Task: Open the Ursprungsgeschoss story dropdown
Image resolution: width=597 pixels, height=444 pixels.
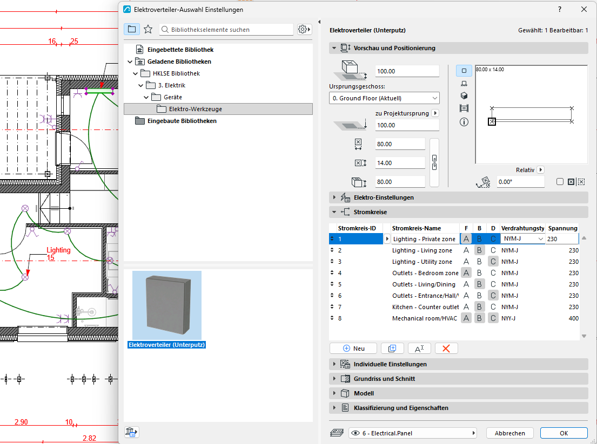Action: [384, 98]
